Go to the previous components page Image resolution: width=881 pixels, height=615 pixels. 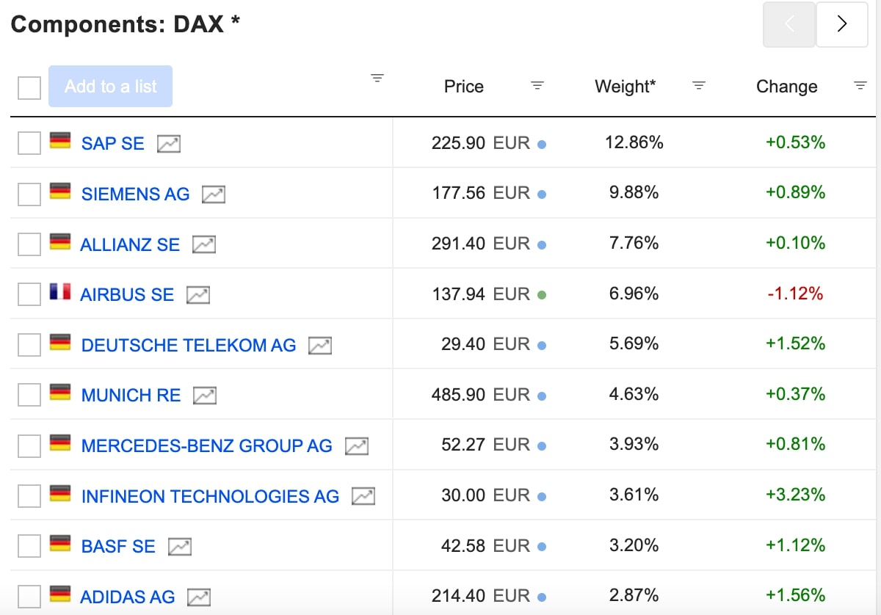click(789, 24)
